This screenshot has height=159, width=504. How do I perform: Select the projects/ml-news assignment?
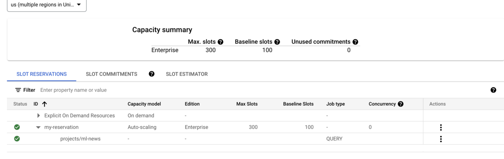coord(80,138)
